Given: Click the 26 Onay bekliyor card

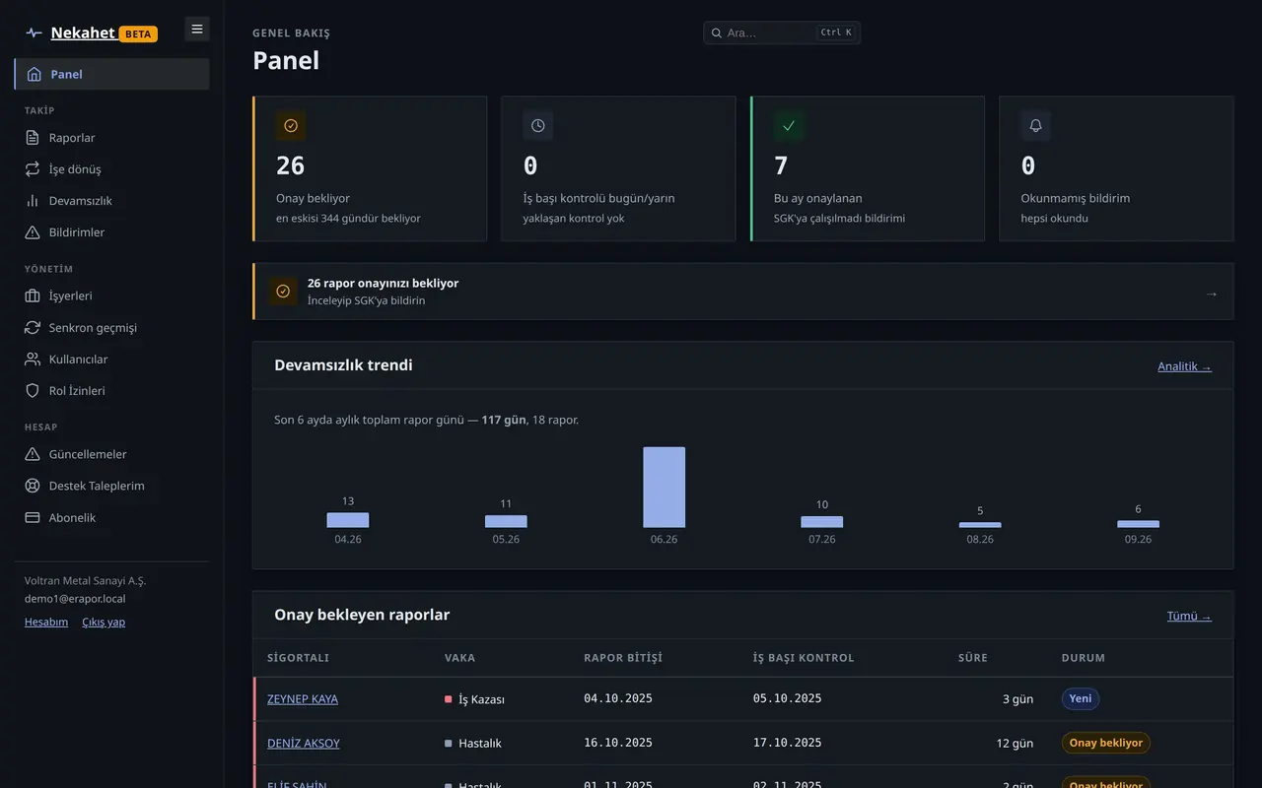Looking at the screenshot, I should click(x=370, y=168).
